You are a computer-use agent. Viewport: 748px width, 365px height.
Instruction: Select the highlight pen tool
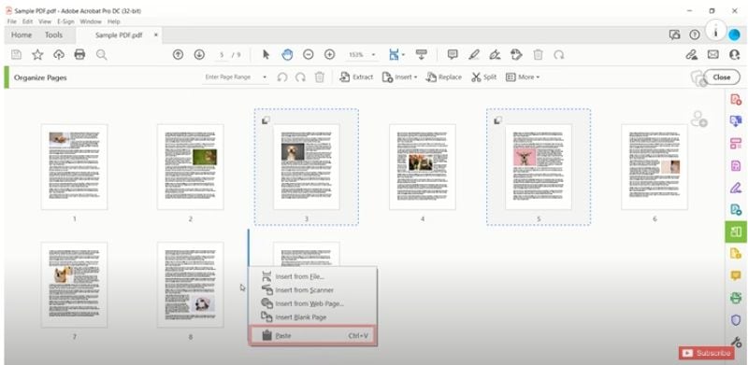point(474,55)
